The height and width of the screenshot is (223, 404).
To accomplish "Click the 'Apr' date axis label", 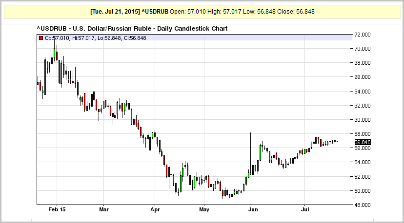I will [155, 209].
